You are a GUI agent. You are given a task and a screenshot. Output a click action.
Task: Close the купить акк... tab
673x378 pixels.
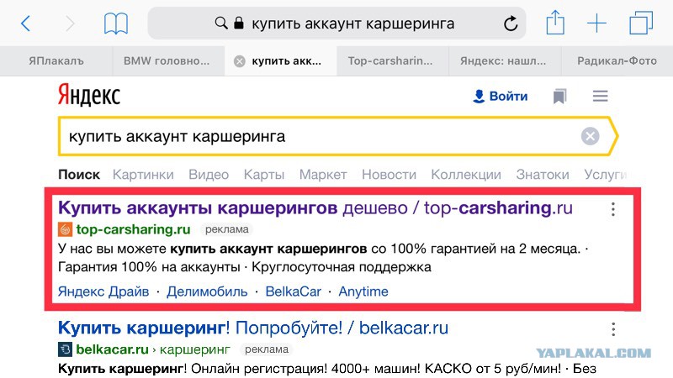pos(240,61)
